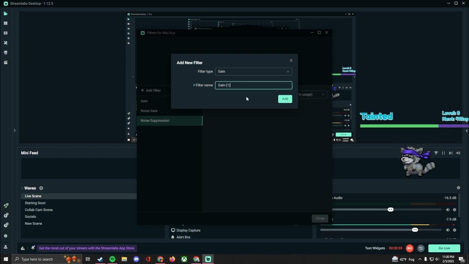The height and width of the screenshot is (264, 469).
Task: Open Discord from the taskbar
Action: pyautogui.click(x=136, y=259)
